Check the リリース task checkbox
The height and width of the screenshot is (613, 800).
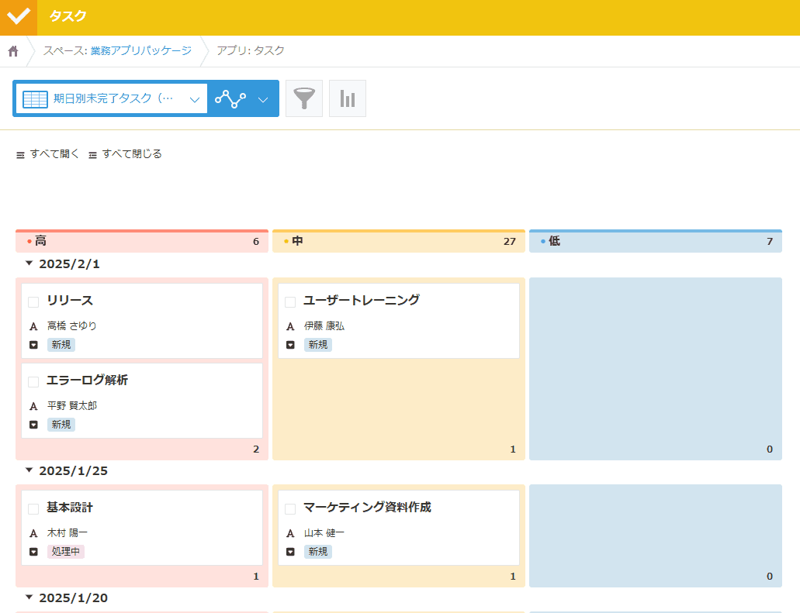(33, 302)
